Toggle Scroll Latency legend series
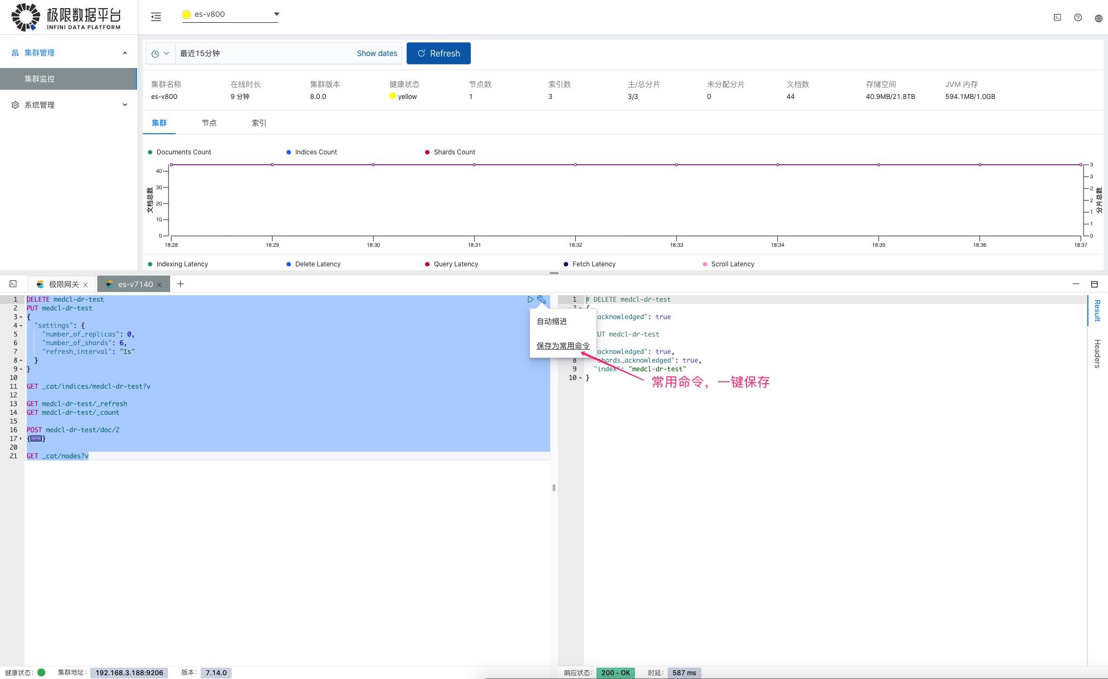Image resolution: width=1108 pixels, height=679 pixels. [x=729, y=264]
